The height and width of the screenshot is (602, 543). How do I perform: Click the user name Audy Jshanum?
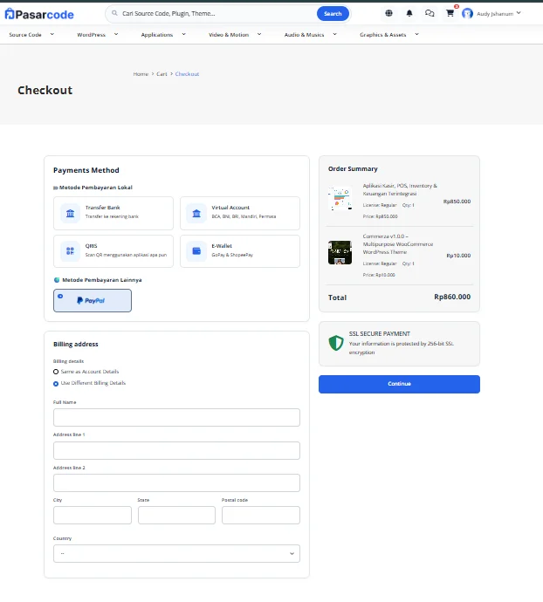click(x=495, y=14)
